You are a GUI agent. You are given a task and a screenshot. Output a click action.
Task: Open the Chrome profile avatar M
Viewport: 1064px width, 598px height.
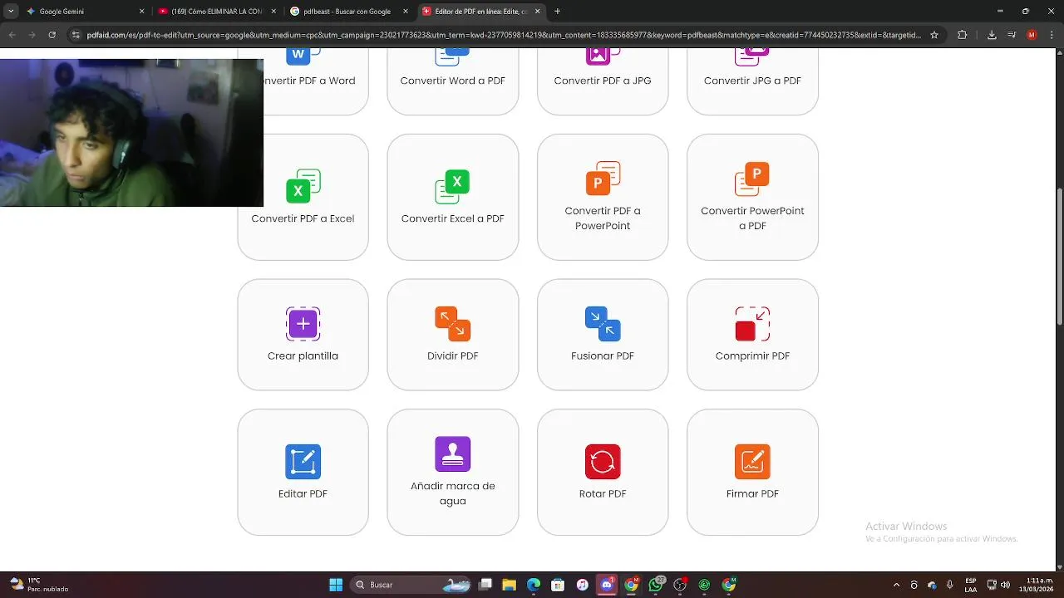click(1032, 35)
